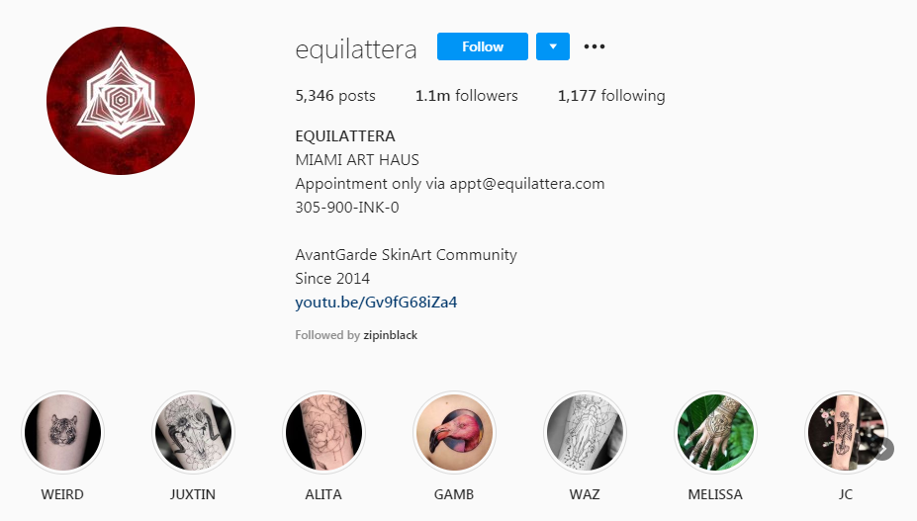
Task: Click the 5,346 posts count
Action: click(335, 96)
